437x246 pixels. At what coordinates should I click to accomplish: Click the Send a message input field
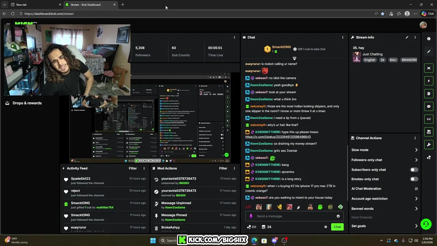point(294,216)
